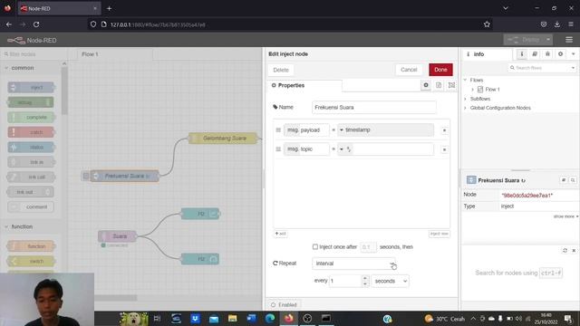Expand Global Configuration Nodes section
This screenshot has width=580, height=326.
click(465, 108)
